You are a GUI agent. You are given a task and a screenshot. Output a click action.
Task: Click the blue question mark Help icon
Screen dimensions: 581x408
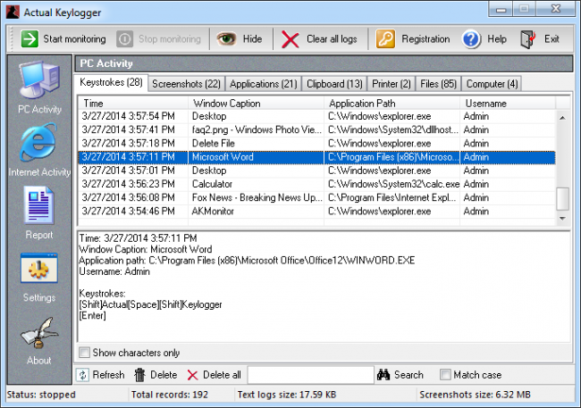(471, 39)
